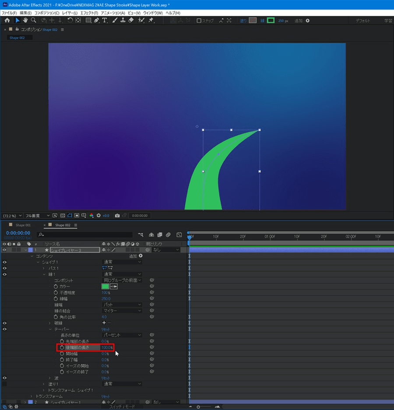Select the Zoom magnifier tool
Image resolution: width=394 pixels, height=410 pixels.
click(x=34, y=21)
